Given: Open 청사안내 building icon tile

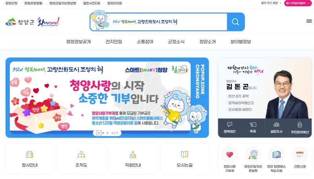Looking at the screenshot, I should [30, 159].
